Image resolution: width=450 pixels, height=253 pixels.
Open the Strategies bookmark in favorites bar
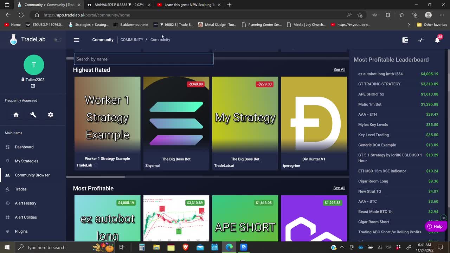click(89, 25)
